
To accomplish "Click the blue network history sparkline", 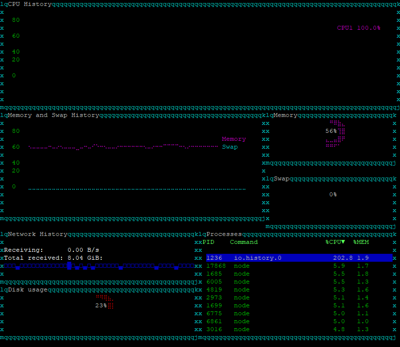I will coord(99,266).
